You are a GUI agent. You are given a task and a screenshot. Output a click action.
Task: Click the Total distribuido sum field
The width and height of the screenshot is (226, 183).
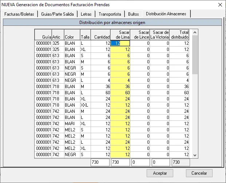tap(181, 162)
